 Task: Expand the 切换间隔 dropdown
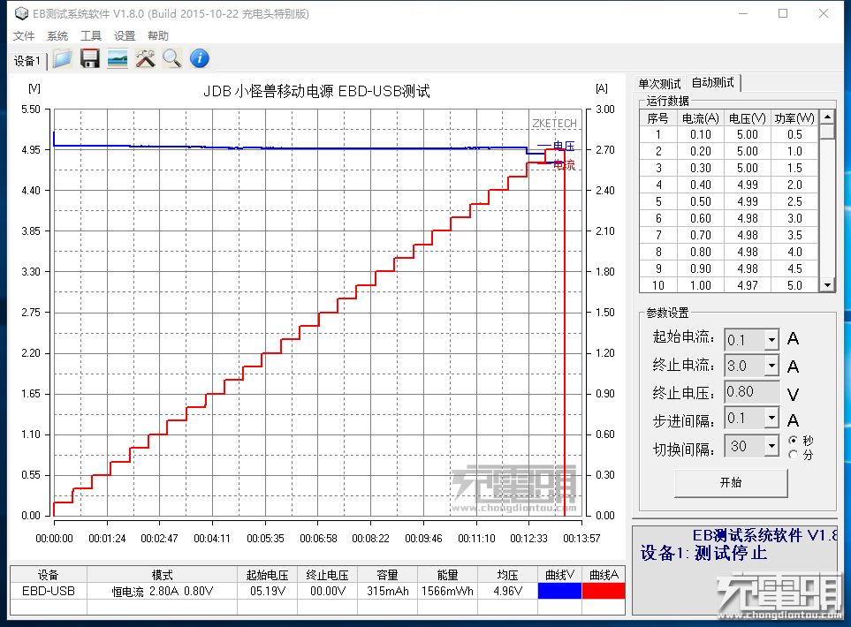(x=771, y=446)
